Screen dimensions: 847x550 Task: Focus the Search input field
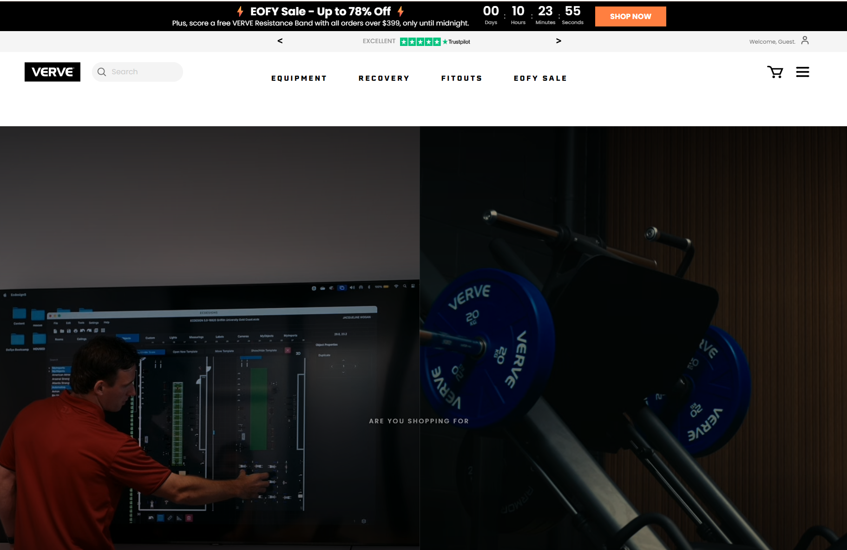(x=138, y=72)
